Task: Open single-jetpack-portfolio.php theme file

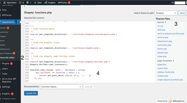Action: (x=170, y=80)
